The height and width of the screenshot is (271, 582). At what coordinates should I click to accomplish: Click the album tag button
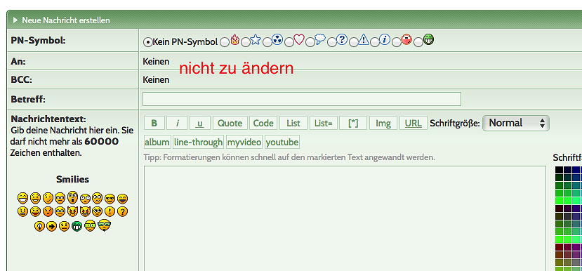tap(157, 143)
